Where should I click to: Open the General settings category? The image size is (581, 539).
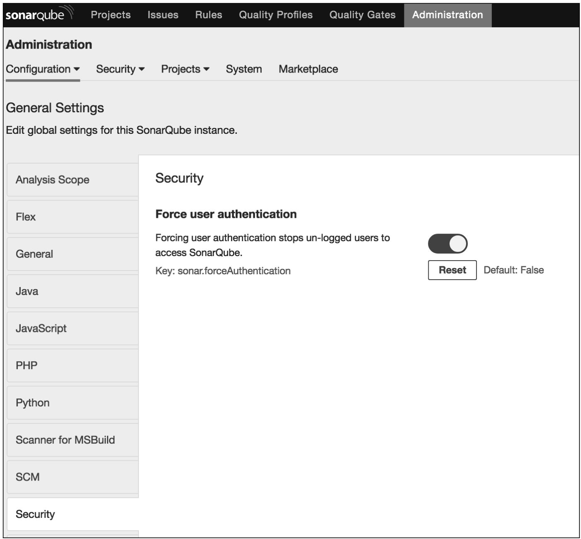[73, 254]
